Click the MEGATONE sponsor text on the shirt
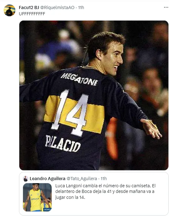 pyautogui.click(x=79, y=79)
